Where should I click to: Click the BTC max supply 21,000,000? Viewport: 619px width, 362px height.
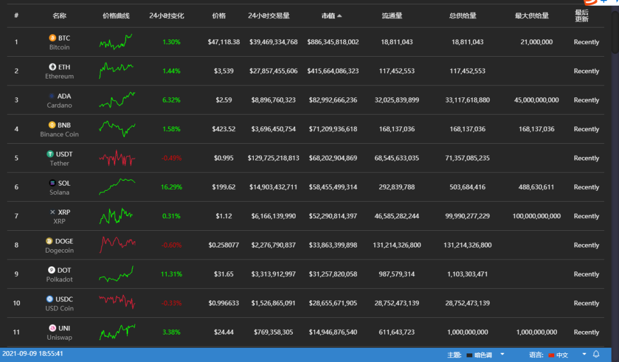(x=536, y=42)
